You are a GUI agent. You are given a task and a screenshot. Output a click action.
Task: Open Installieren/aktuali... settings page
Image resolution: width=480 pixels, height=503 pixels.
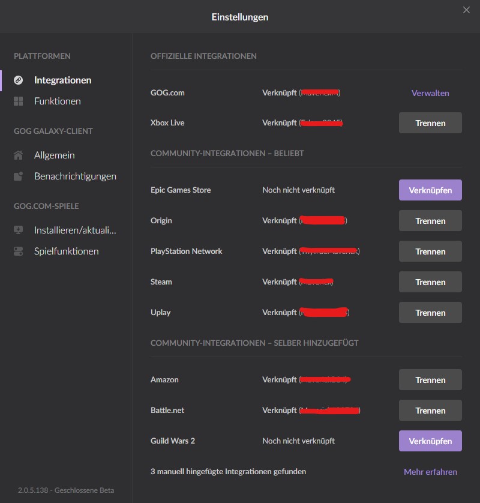click(75, 230)
